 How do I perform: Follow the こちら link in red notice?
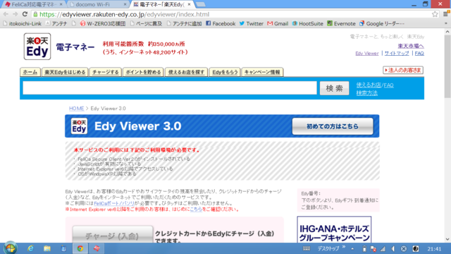click(196, 210)
